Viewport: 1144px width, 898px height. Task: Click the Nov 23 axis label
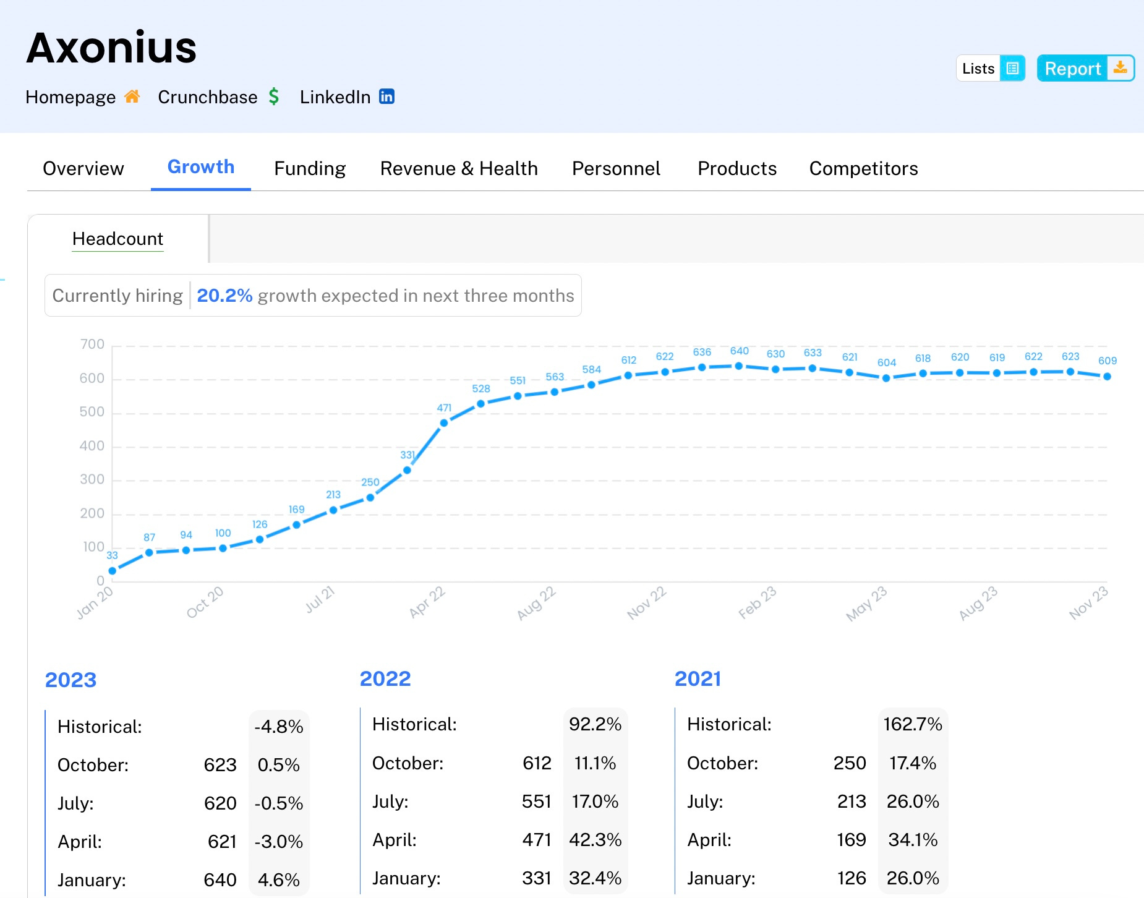(1088, 602)
